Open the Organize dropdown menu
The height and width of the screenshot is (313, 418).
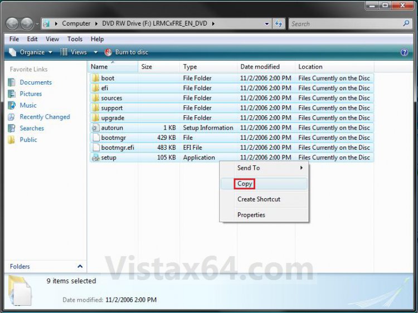click(x=31, y=52)
